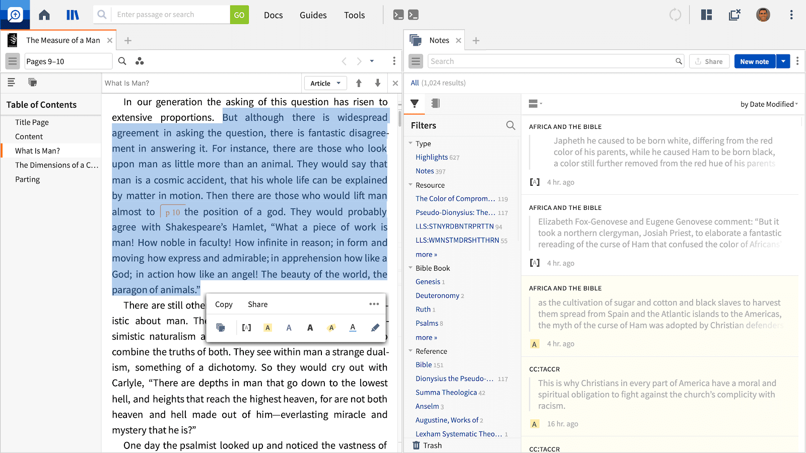Search inside The Measure of a Man
This screenshot has width=806, height=453.
(122, 61)
